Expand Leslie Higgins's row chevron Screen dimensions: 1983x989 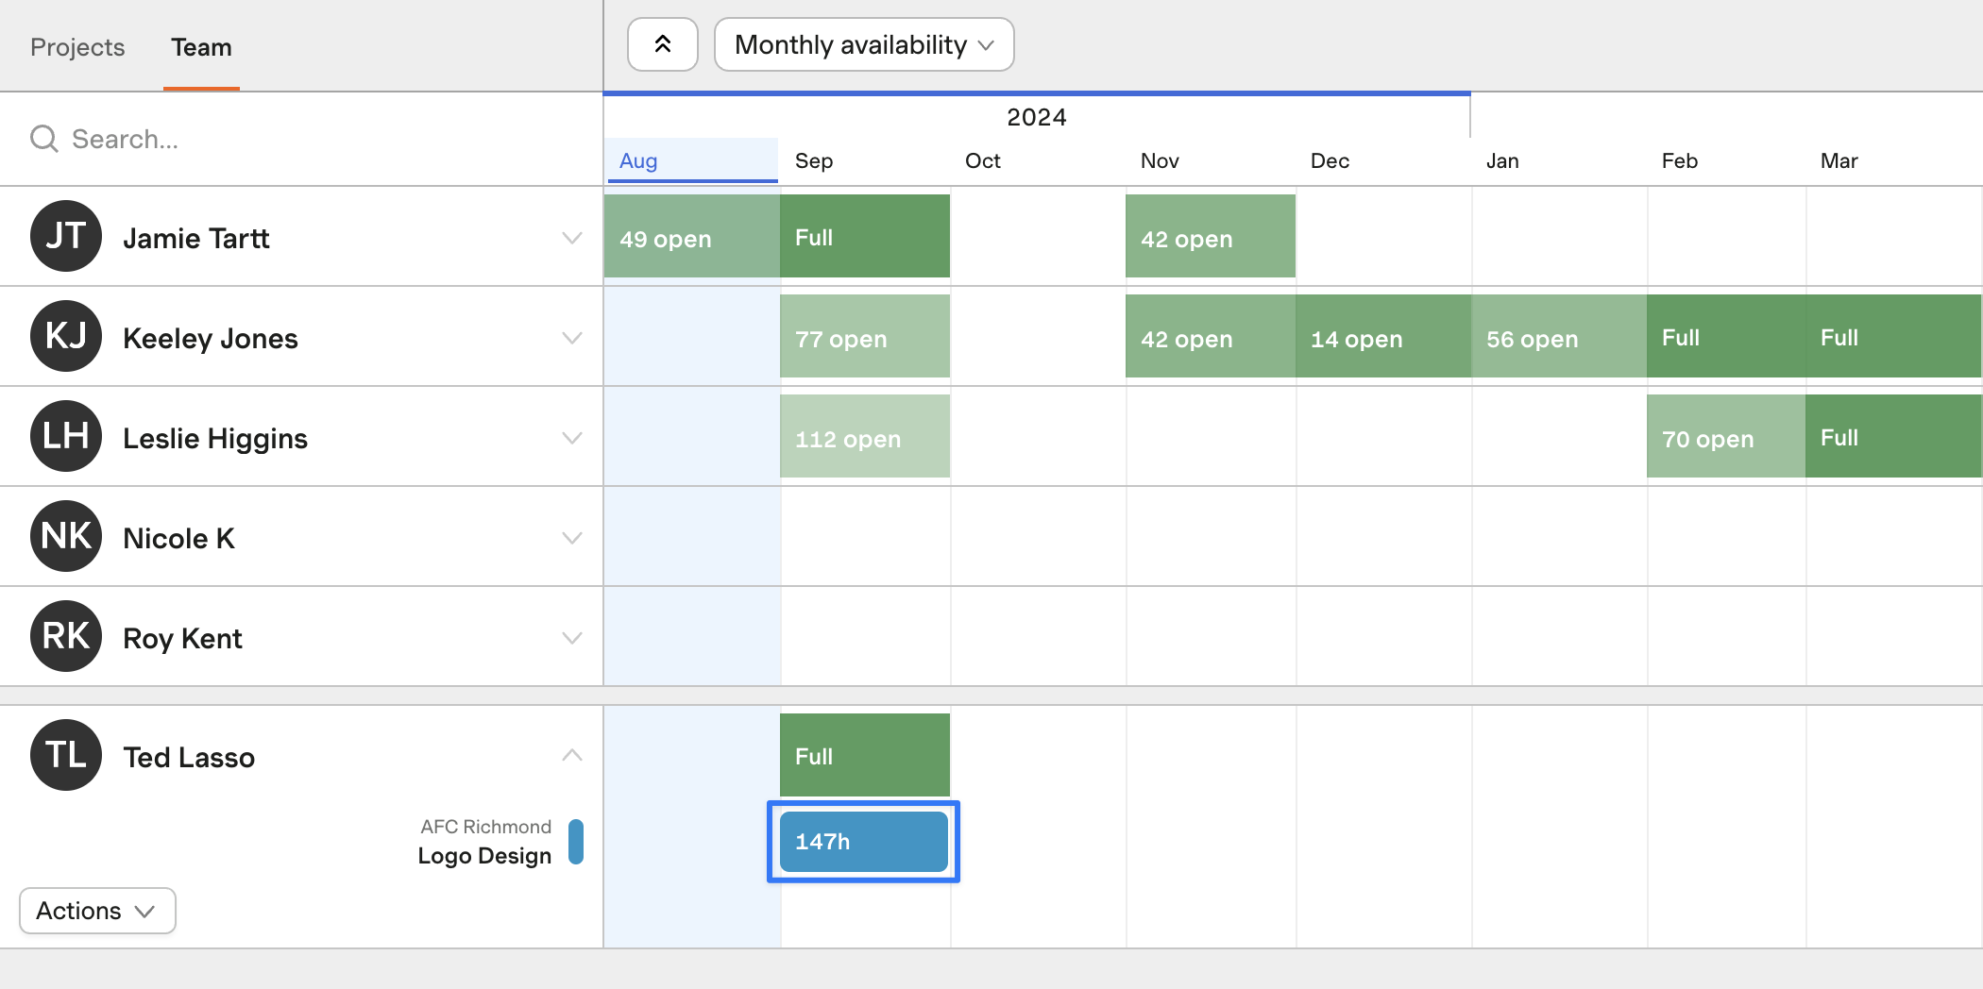coord(572,438)
